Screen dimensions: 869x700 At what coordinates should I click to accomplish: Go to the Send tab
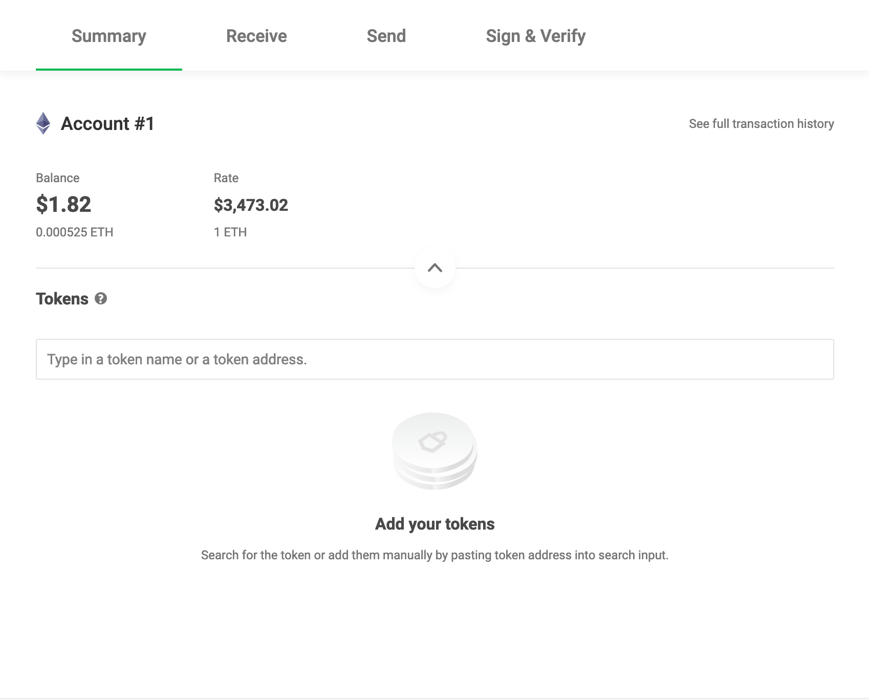386,36
